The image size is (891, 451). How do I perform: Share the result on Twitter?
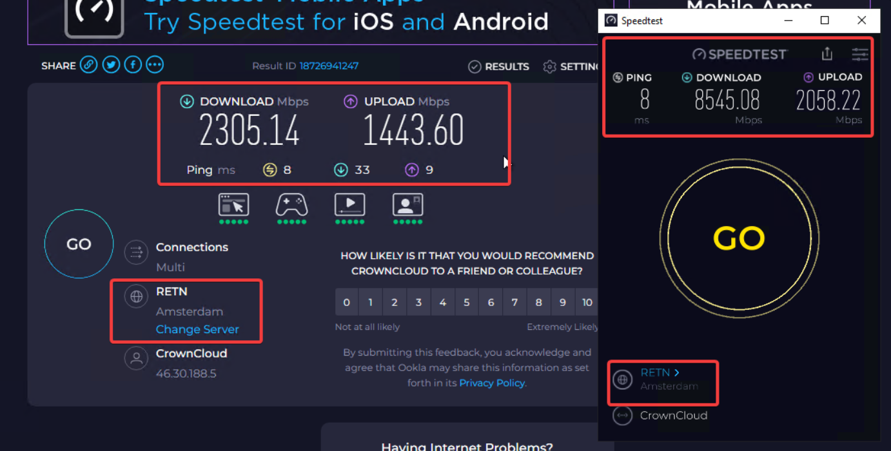[111, 64]
